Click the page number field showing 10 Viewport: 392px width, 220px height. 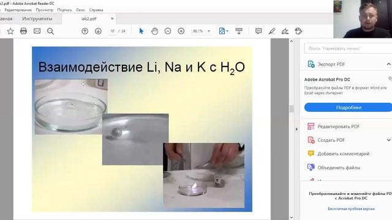click(112, 31)
